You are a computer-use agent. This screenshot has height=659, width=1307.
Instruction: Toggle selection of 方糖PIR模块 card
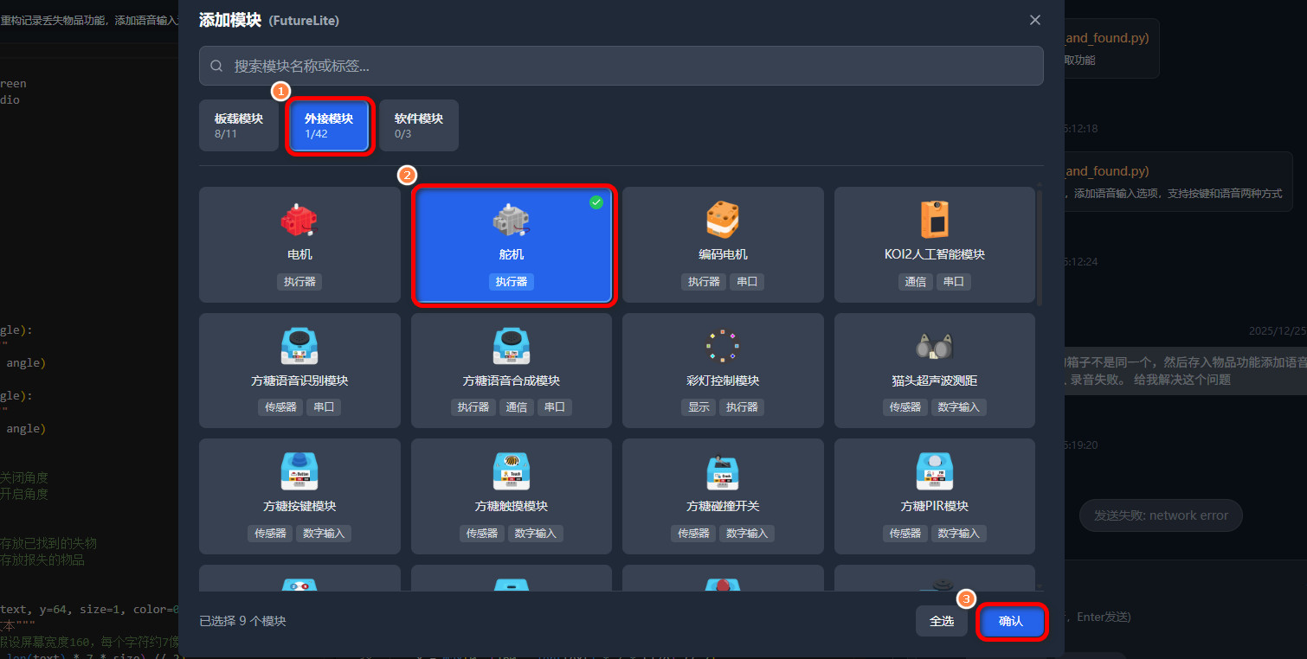tap(934, 496)
